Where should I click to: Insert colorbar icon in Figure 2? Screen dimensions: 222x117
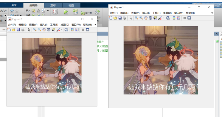[x=72, y=30]
